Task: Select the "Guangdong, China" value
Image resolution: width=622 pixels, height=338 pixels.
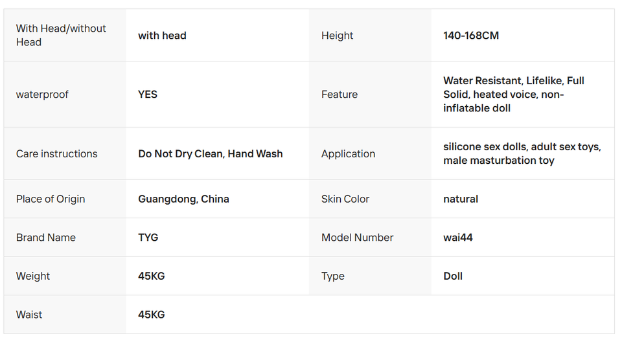Action: tap(183, 199)
